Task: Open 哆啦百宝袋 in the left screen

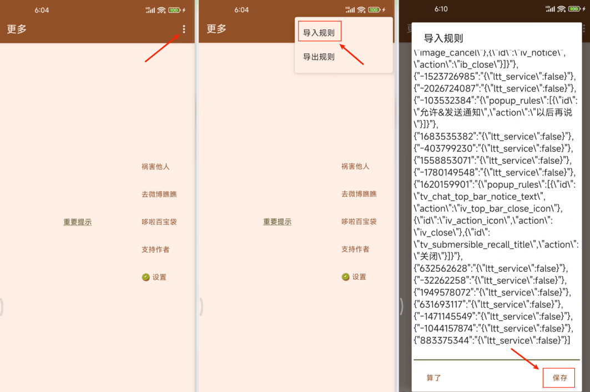Action: (x=159, y=222)
